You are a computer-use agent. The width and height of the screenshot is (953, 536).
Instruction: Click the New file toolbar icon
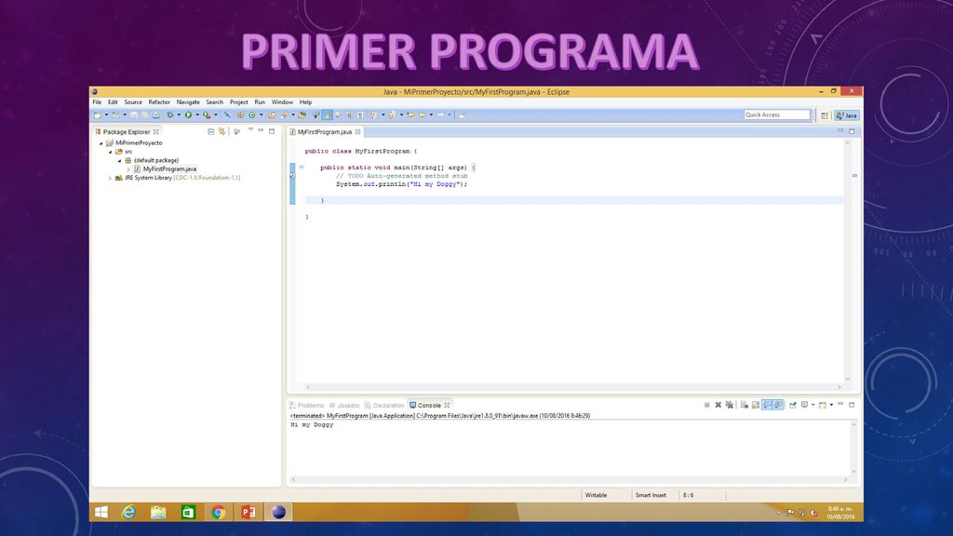(97, 114)
